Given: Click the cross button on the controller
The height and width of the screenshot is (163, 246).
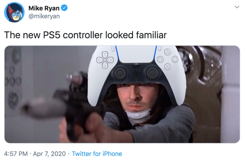Looking at the screenshot, I should [x=167, y=67].
